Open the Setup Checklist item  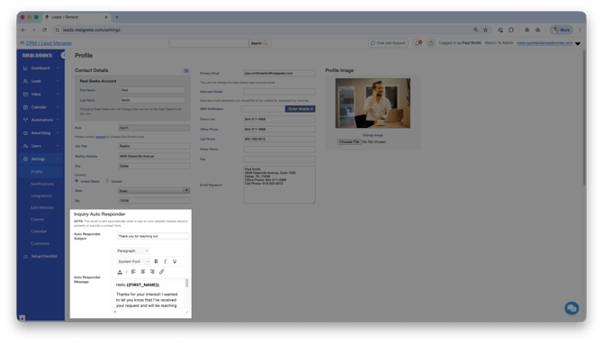[x=40, y=257]
